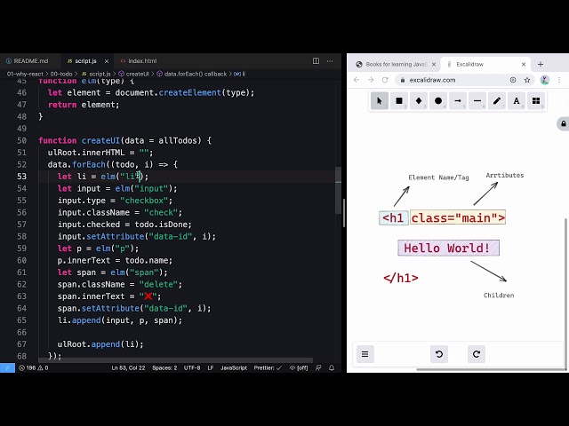
Task: Open notifications bell in status bar
Action: tap(332, 367)
